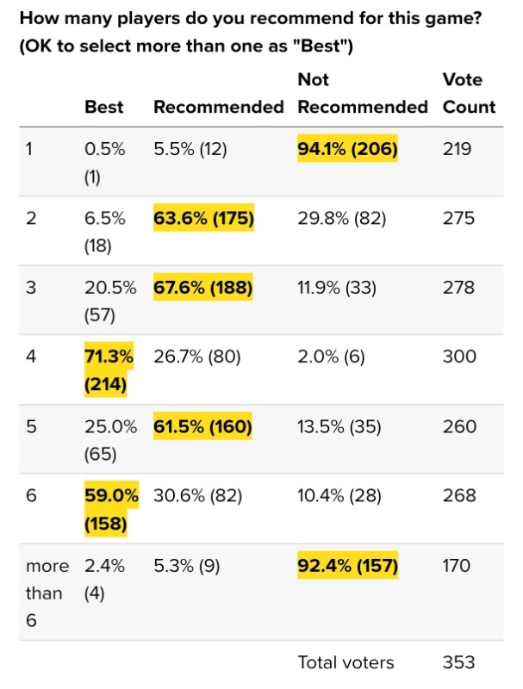Viewport: 523px width, 689px height.
Task: Select the highlighted 67.6% (188) cell
Action: [203, 288]
